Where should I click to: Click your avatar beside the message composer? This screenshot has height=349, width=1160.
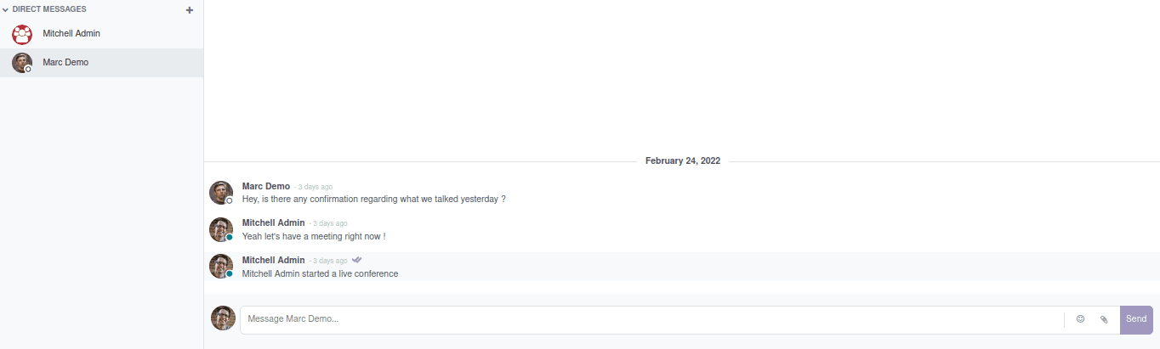(x=223, y=318)
